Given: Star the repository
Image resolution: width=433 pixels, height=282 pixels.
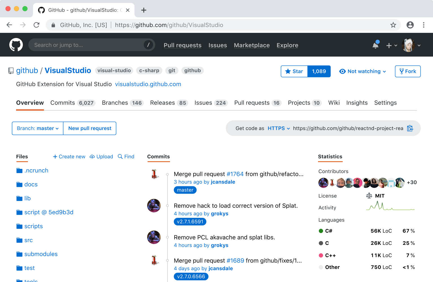Looking at the screenshot, I should pos(294,71).
